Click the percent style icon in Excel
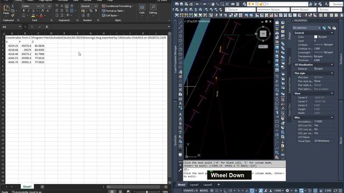The height and width of the screenshot is (193, 344). [x=91, y=11]
